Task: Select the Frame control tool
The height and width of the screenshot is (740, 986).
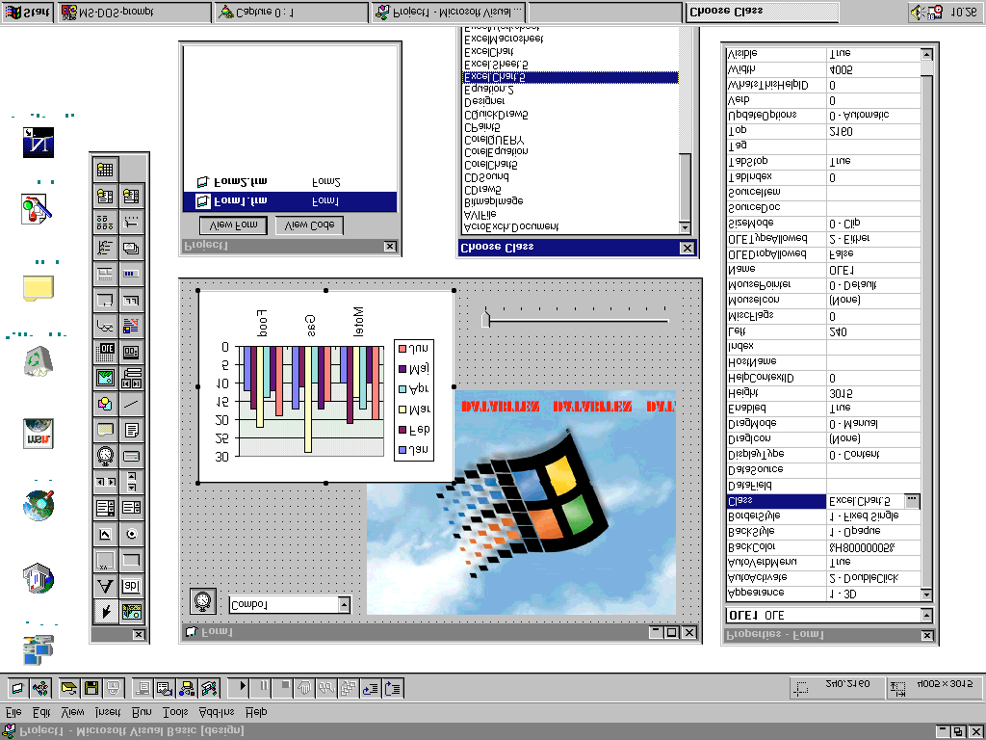Action: 106,560
